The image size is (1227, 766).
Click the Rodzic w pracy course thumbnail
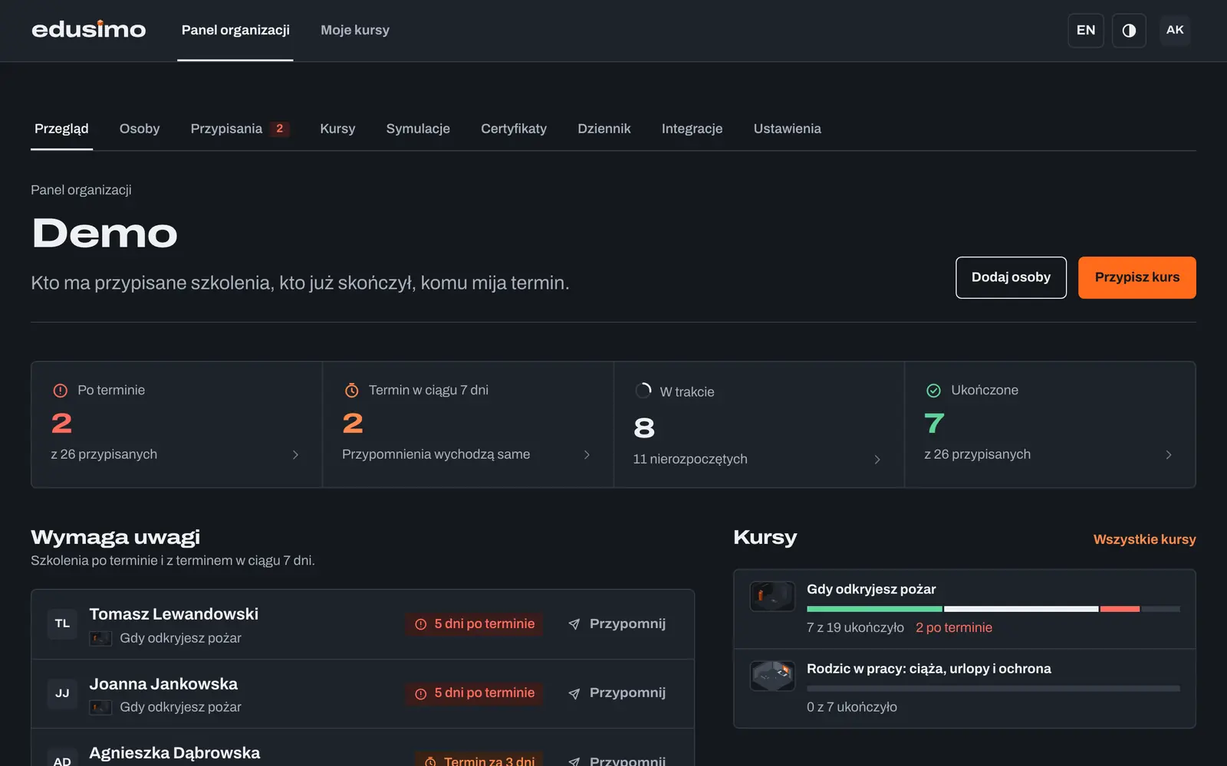[x=772, y=676]
